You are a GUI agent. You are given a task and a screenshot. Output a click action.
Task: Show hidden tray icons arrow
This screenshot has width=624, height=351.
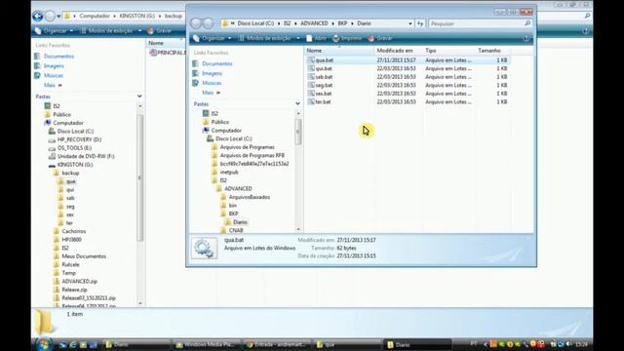click(x=485, y=344)
